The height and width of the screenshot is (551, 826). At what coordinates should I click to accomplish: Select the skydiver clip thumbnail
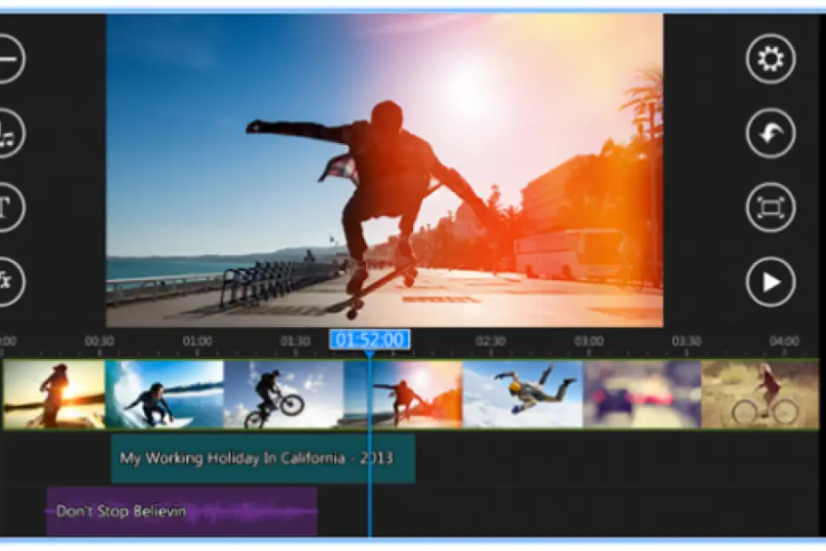tap(522, 394)
